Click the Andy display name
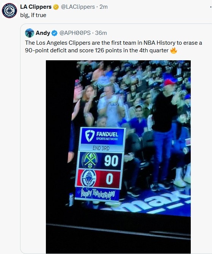This screenshot has width=212, height=254. [x=43, y=33]
